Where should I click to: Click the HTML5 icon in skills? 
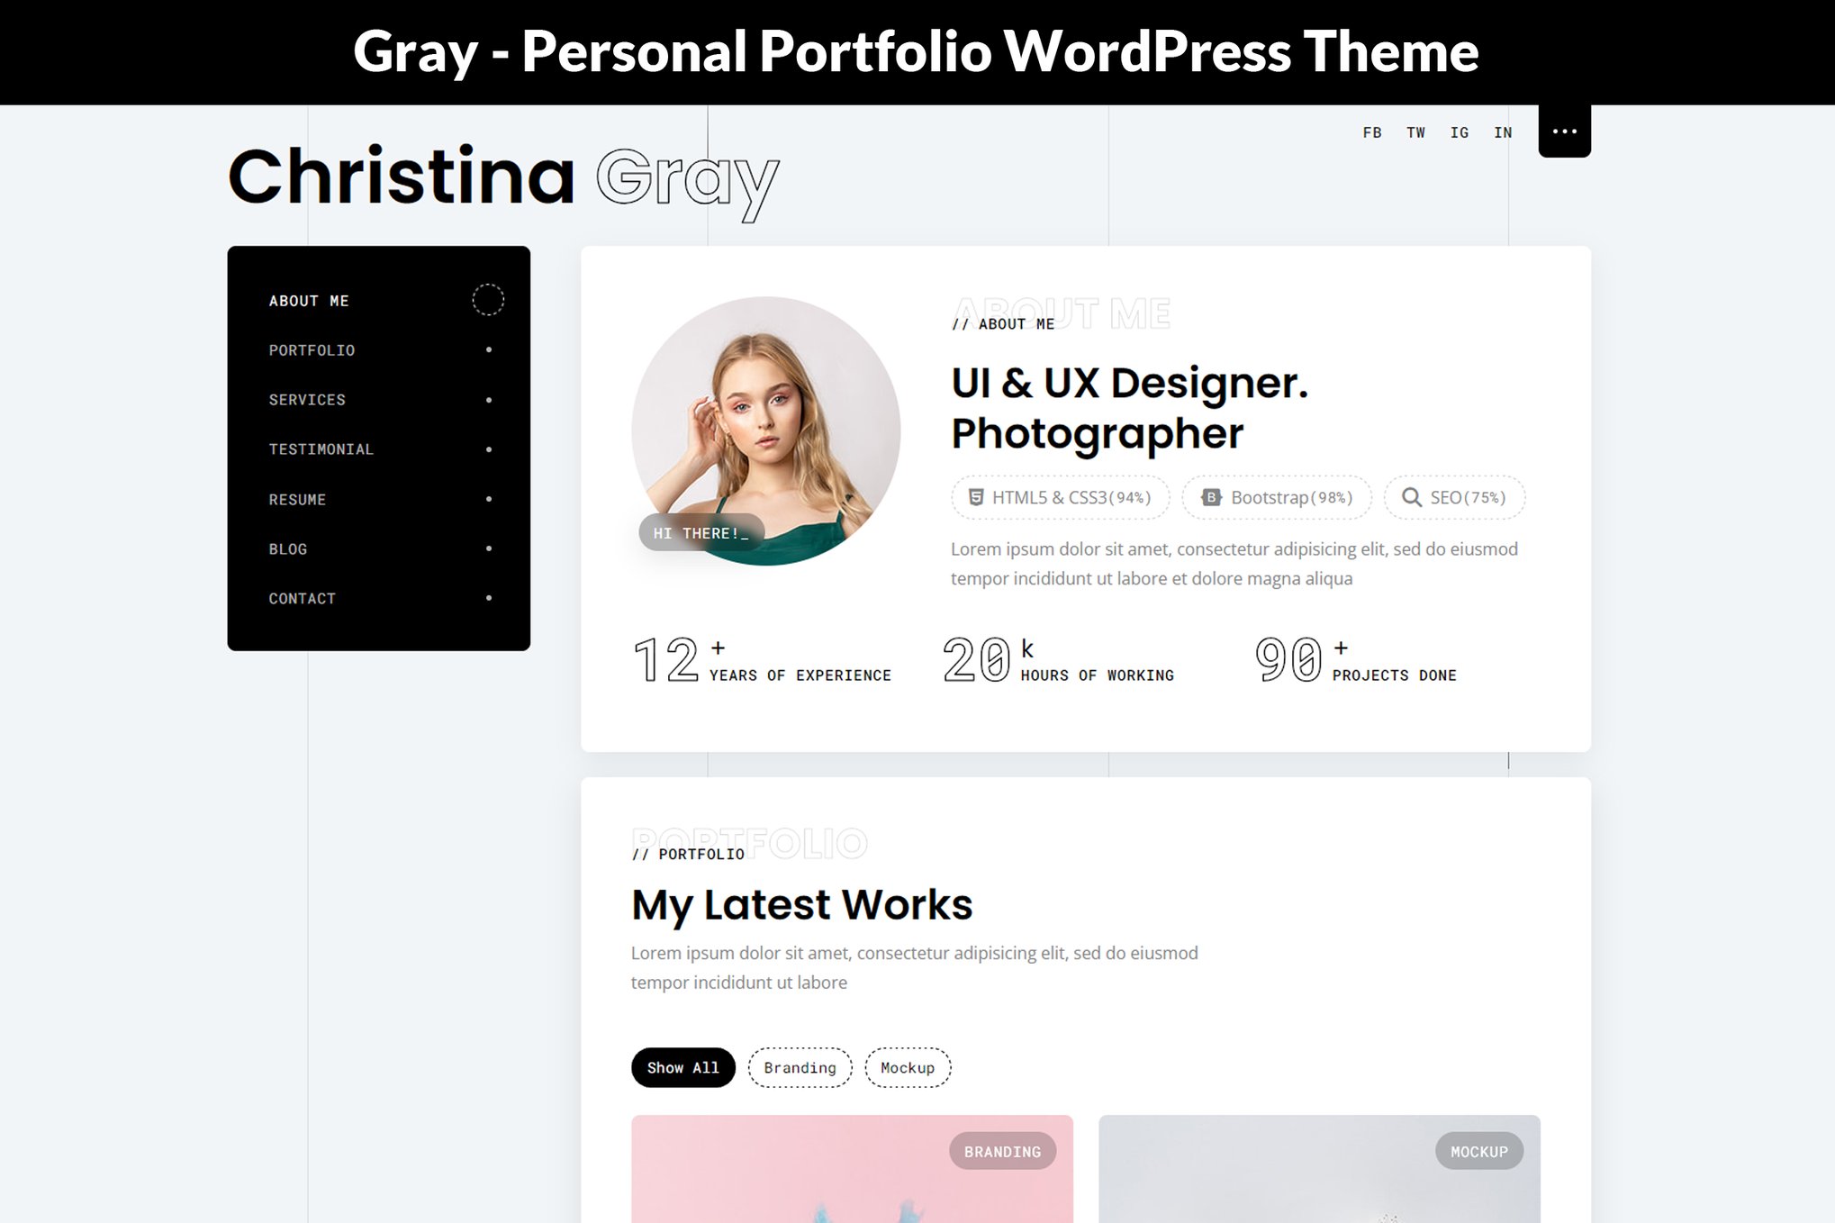click(x=975, y=497)
